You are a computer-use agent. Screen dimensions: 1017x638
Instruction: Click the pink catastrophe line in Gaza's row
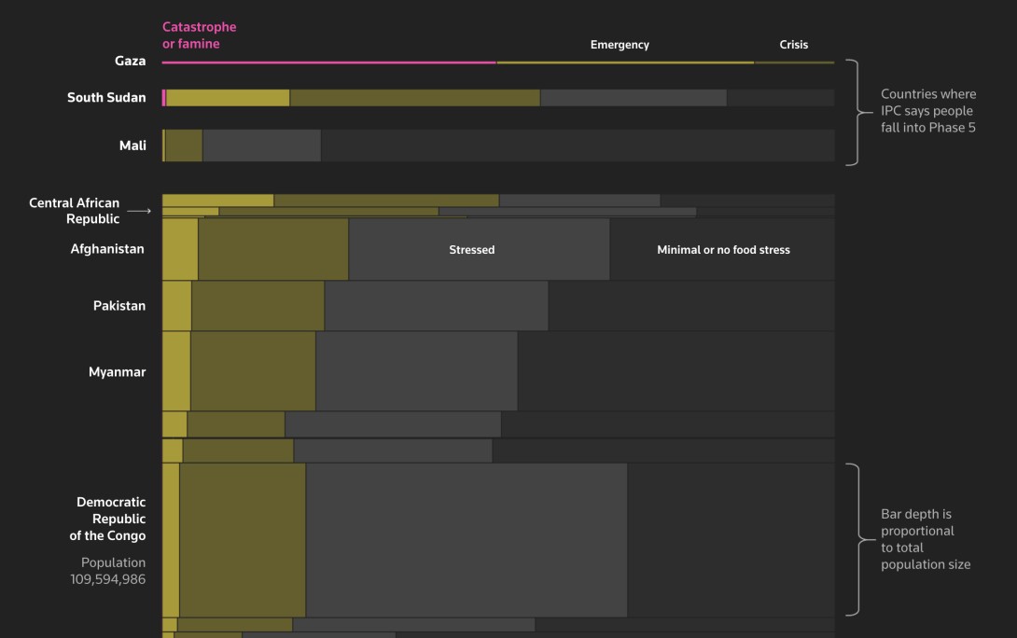click(x=328, y=62)
